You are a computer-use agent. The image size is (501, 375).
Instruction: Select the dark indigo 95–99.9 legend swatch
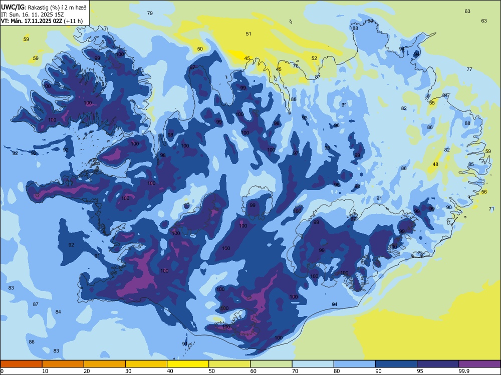[438, 364]
